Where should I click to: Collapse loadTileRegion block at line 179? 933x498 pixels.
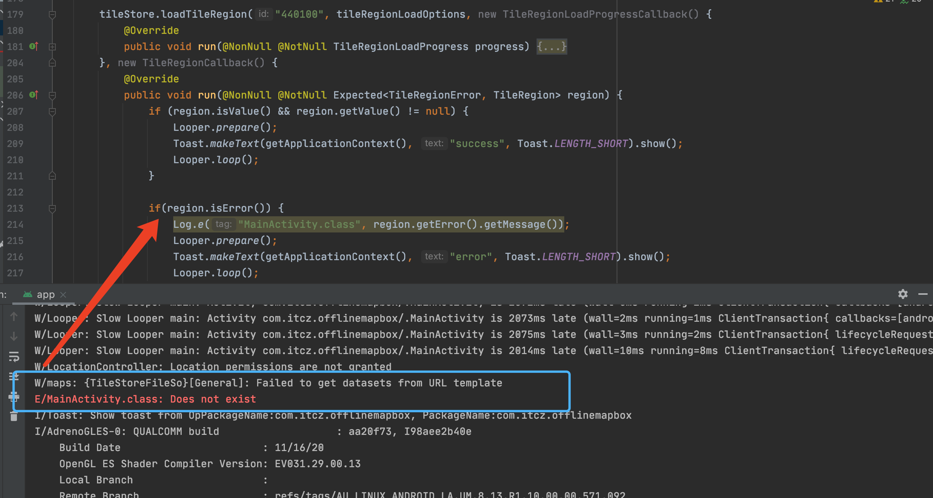point(53,15)
